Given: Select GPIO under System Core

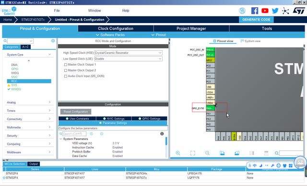Looking at the screenshot, I should (x=15, y=69).
